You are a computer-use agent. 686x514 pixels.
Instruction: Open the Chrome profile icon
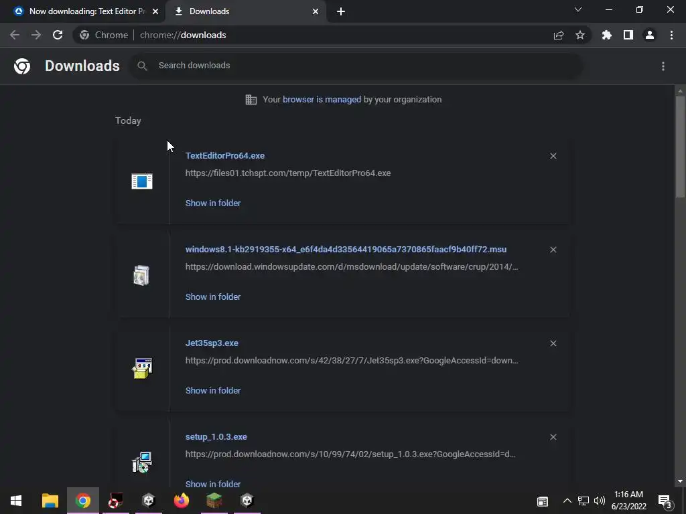(x=650, y=35)
